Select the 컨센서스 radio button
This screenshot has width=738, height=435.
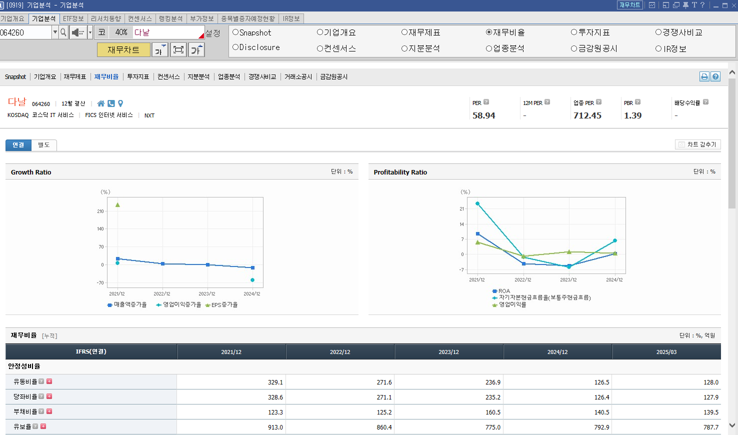tap(320, 48)
